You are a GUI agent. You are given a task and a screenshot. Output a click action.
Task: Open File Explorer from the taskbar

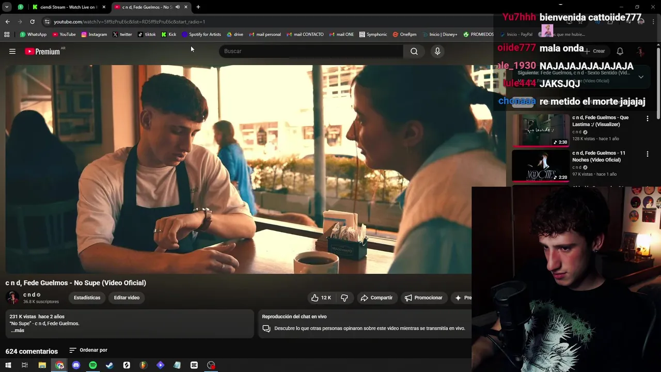pyautogui.click(x=42, y=365)
